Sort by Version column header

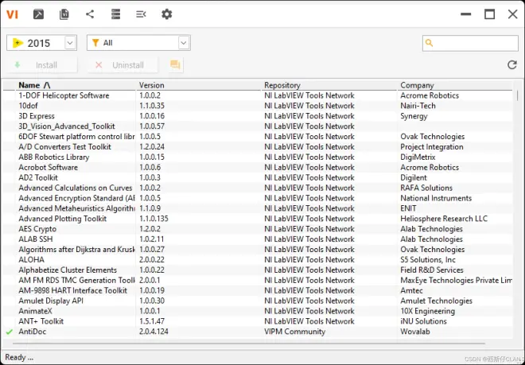pyautogui.click(x=200, y=85)
